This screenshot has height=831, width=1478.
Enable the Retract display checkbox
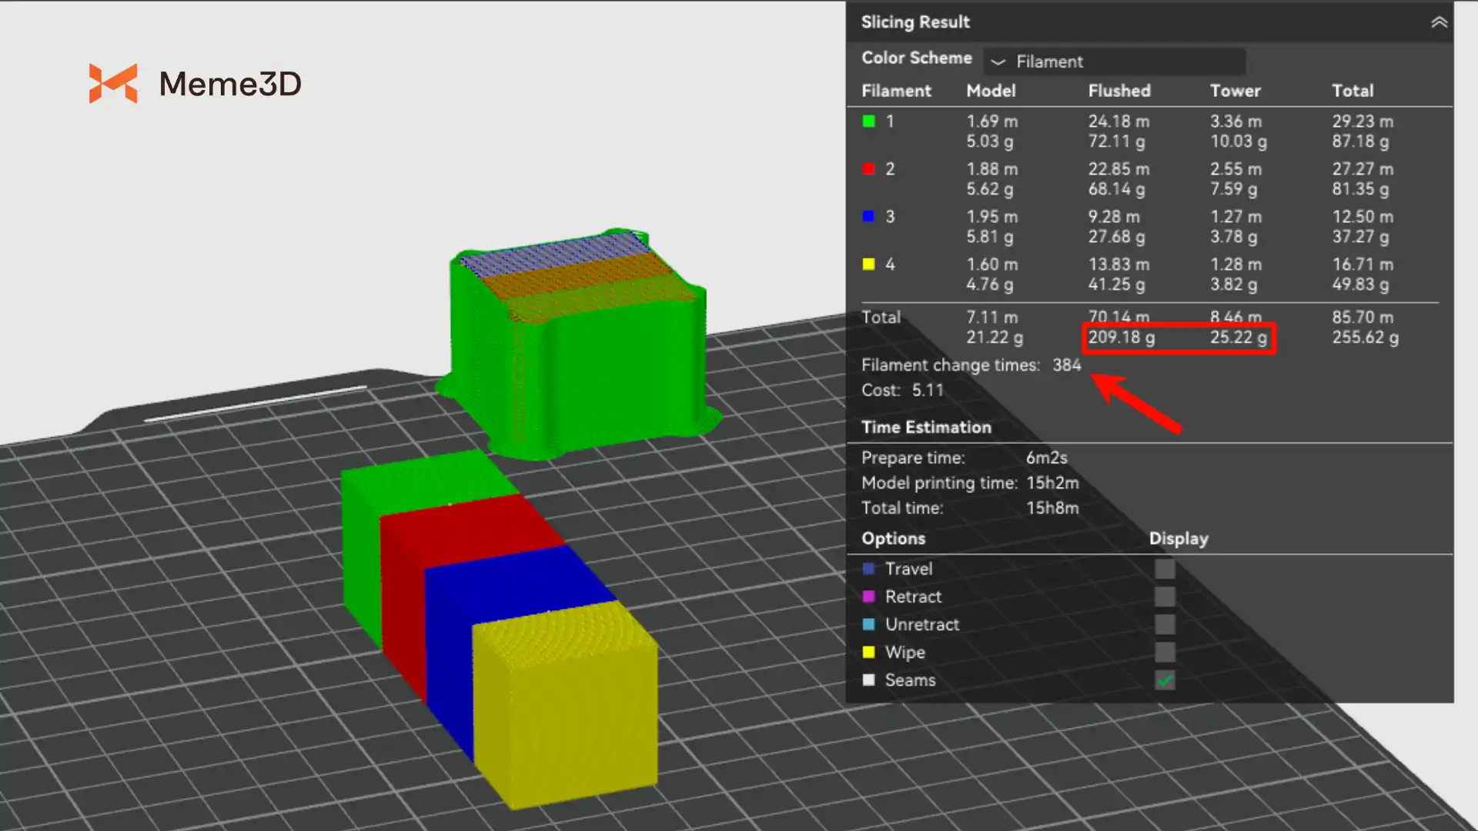tap(1165, 597)
